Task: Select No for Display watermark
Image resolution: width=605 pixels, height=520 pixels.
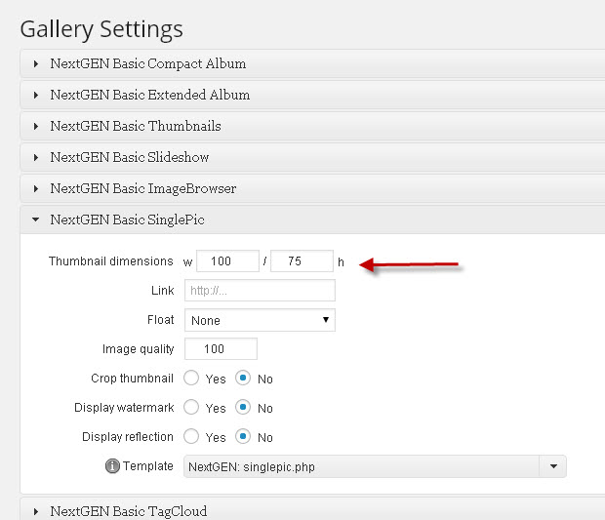Action: [x=243, y=408]
